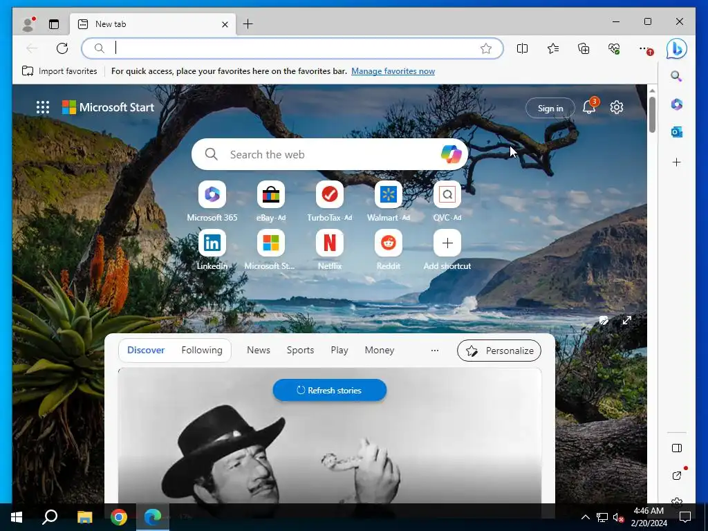Open the Play feed tab

click(339, 350)
